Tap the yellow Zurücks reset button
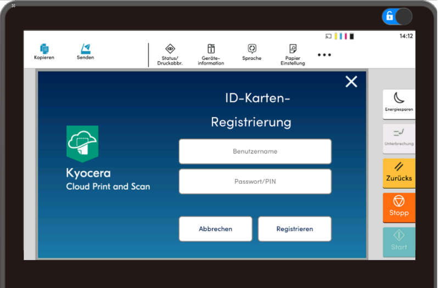The image size is (438, 288). click(399, 173)
